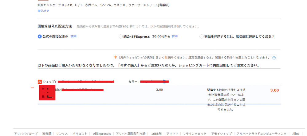Viewport: 307px width, 136px height.
Task: Click the 国境を越えた配送方法 heading
Action: (x=55, y=26)
